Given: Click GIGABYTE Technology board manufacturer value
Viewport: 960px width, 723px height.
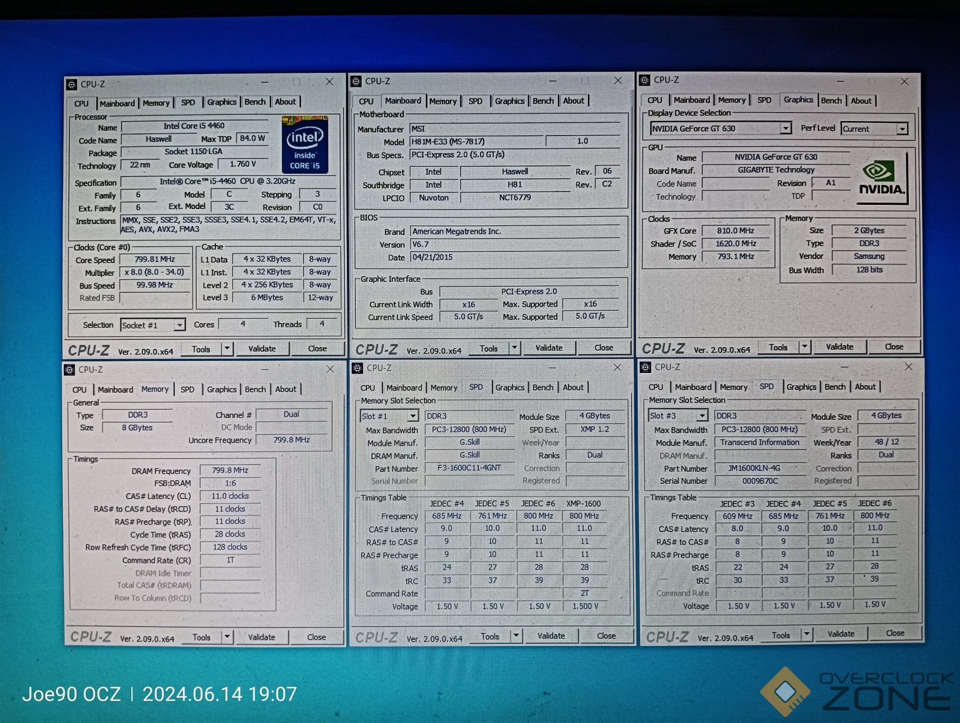Looking at the screenshot, I should pos(776,170).
